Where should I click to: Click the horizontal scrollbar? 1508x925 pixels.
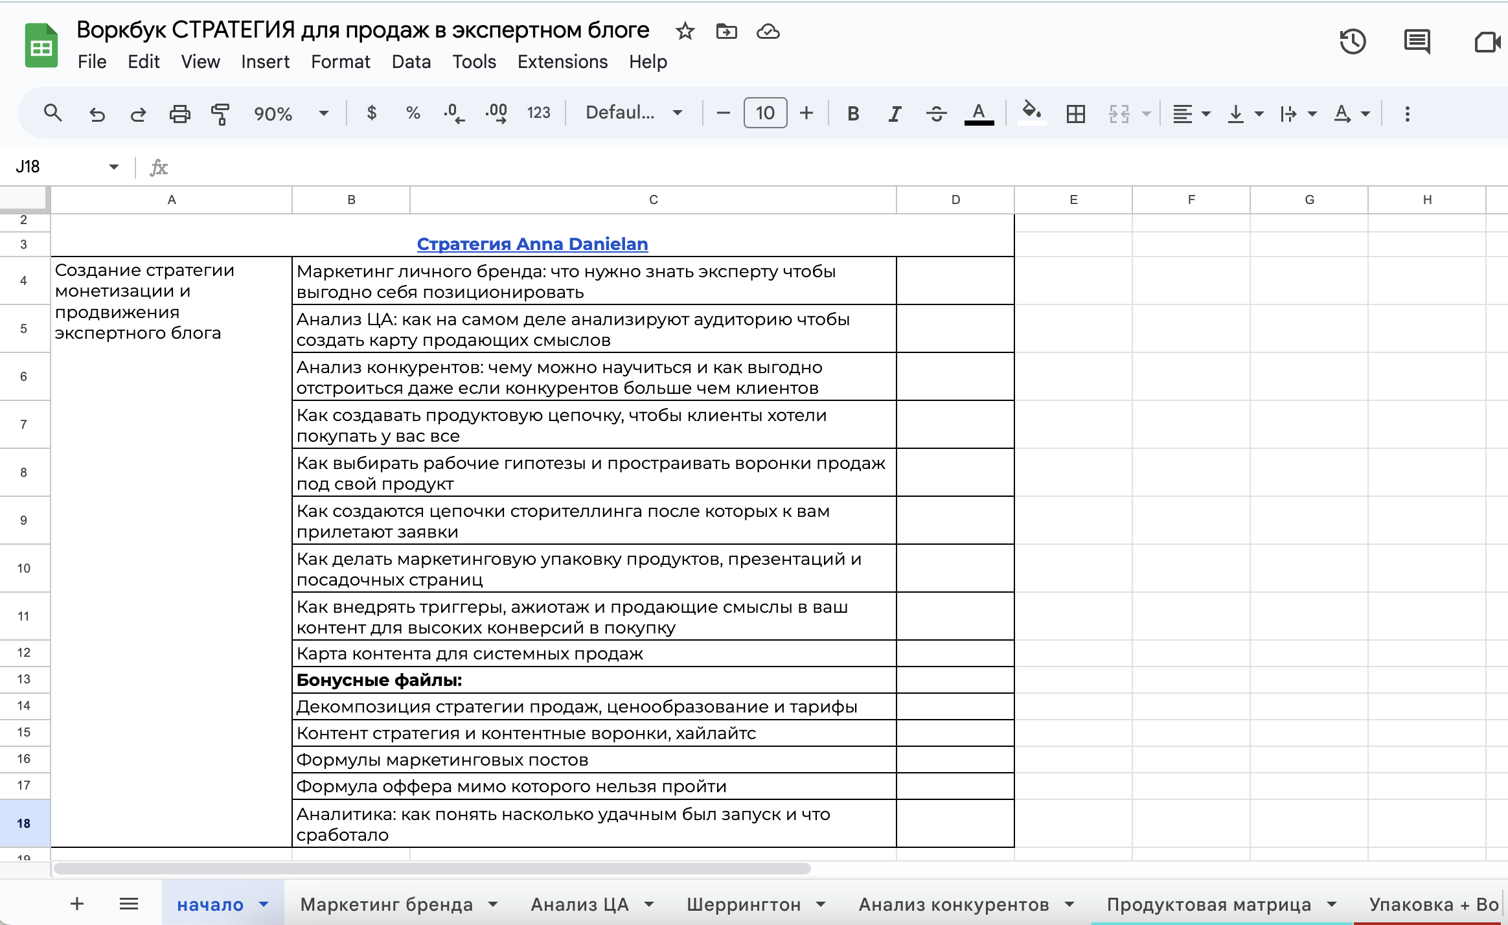pyautogui.click(x=432, y=869)
